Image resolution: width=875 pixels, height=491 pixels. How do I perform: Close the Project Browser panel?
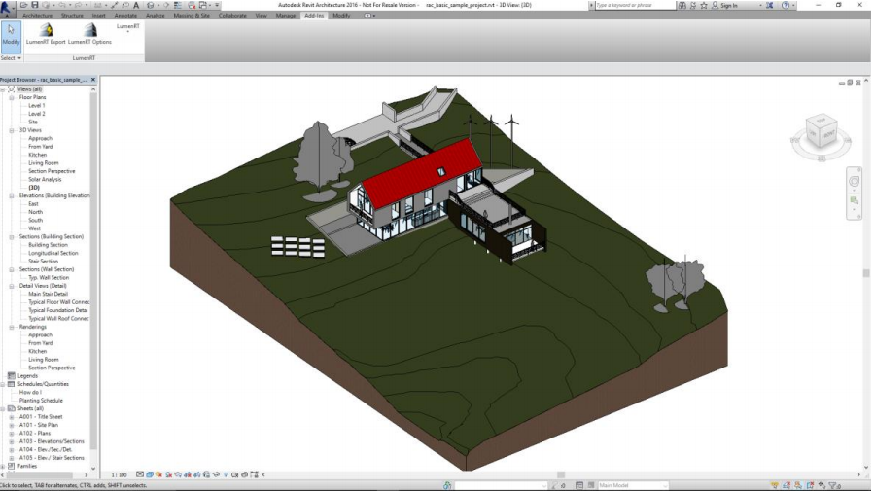pyautogui.click(x=93, y=80)
